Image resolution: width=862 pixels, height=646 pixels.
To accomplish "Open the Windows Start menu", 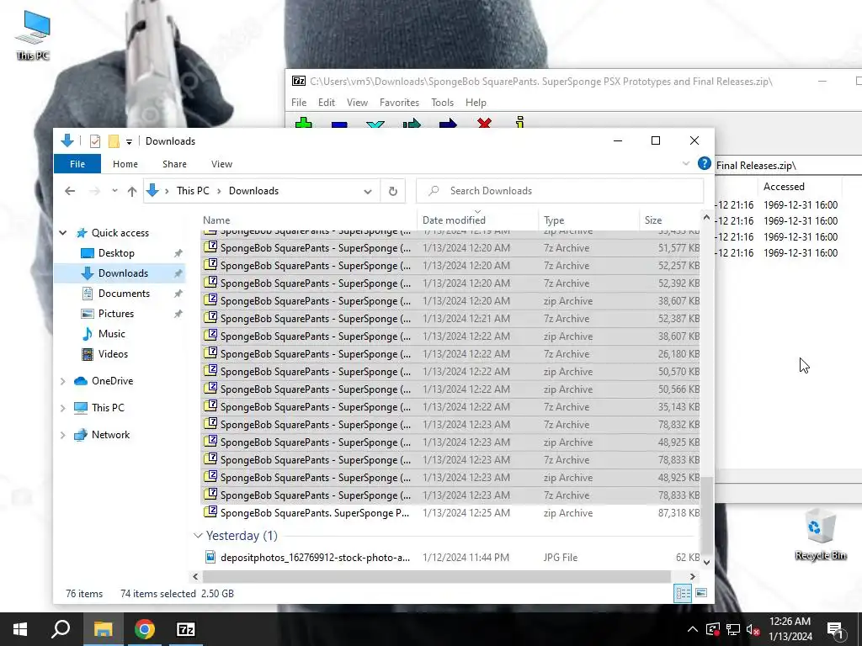I will [20, 629].
